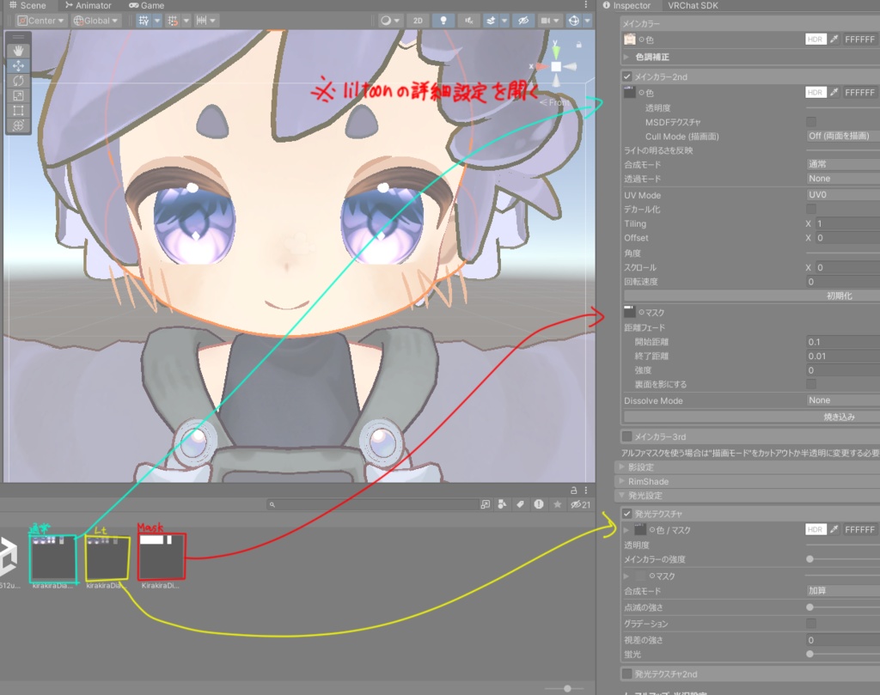Open the scene visibility (eye) menu

point(525,20)
